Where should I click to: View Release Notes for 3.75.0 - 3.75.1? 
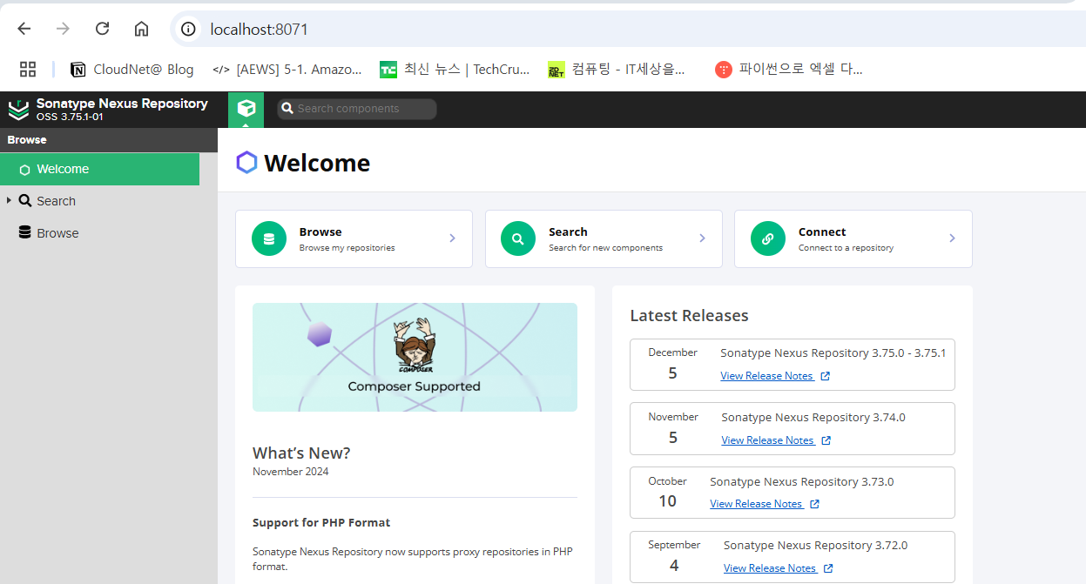pyautogui.click(x=767, y=376)
